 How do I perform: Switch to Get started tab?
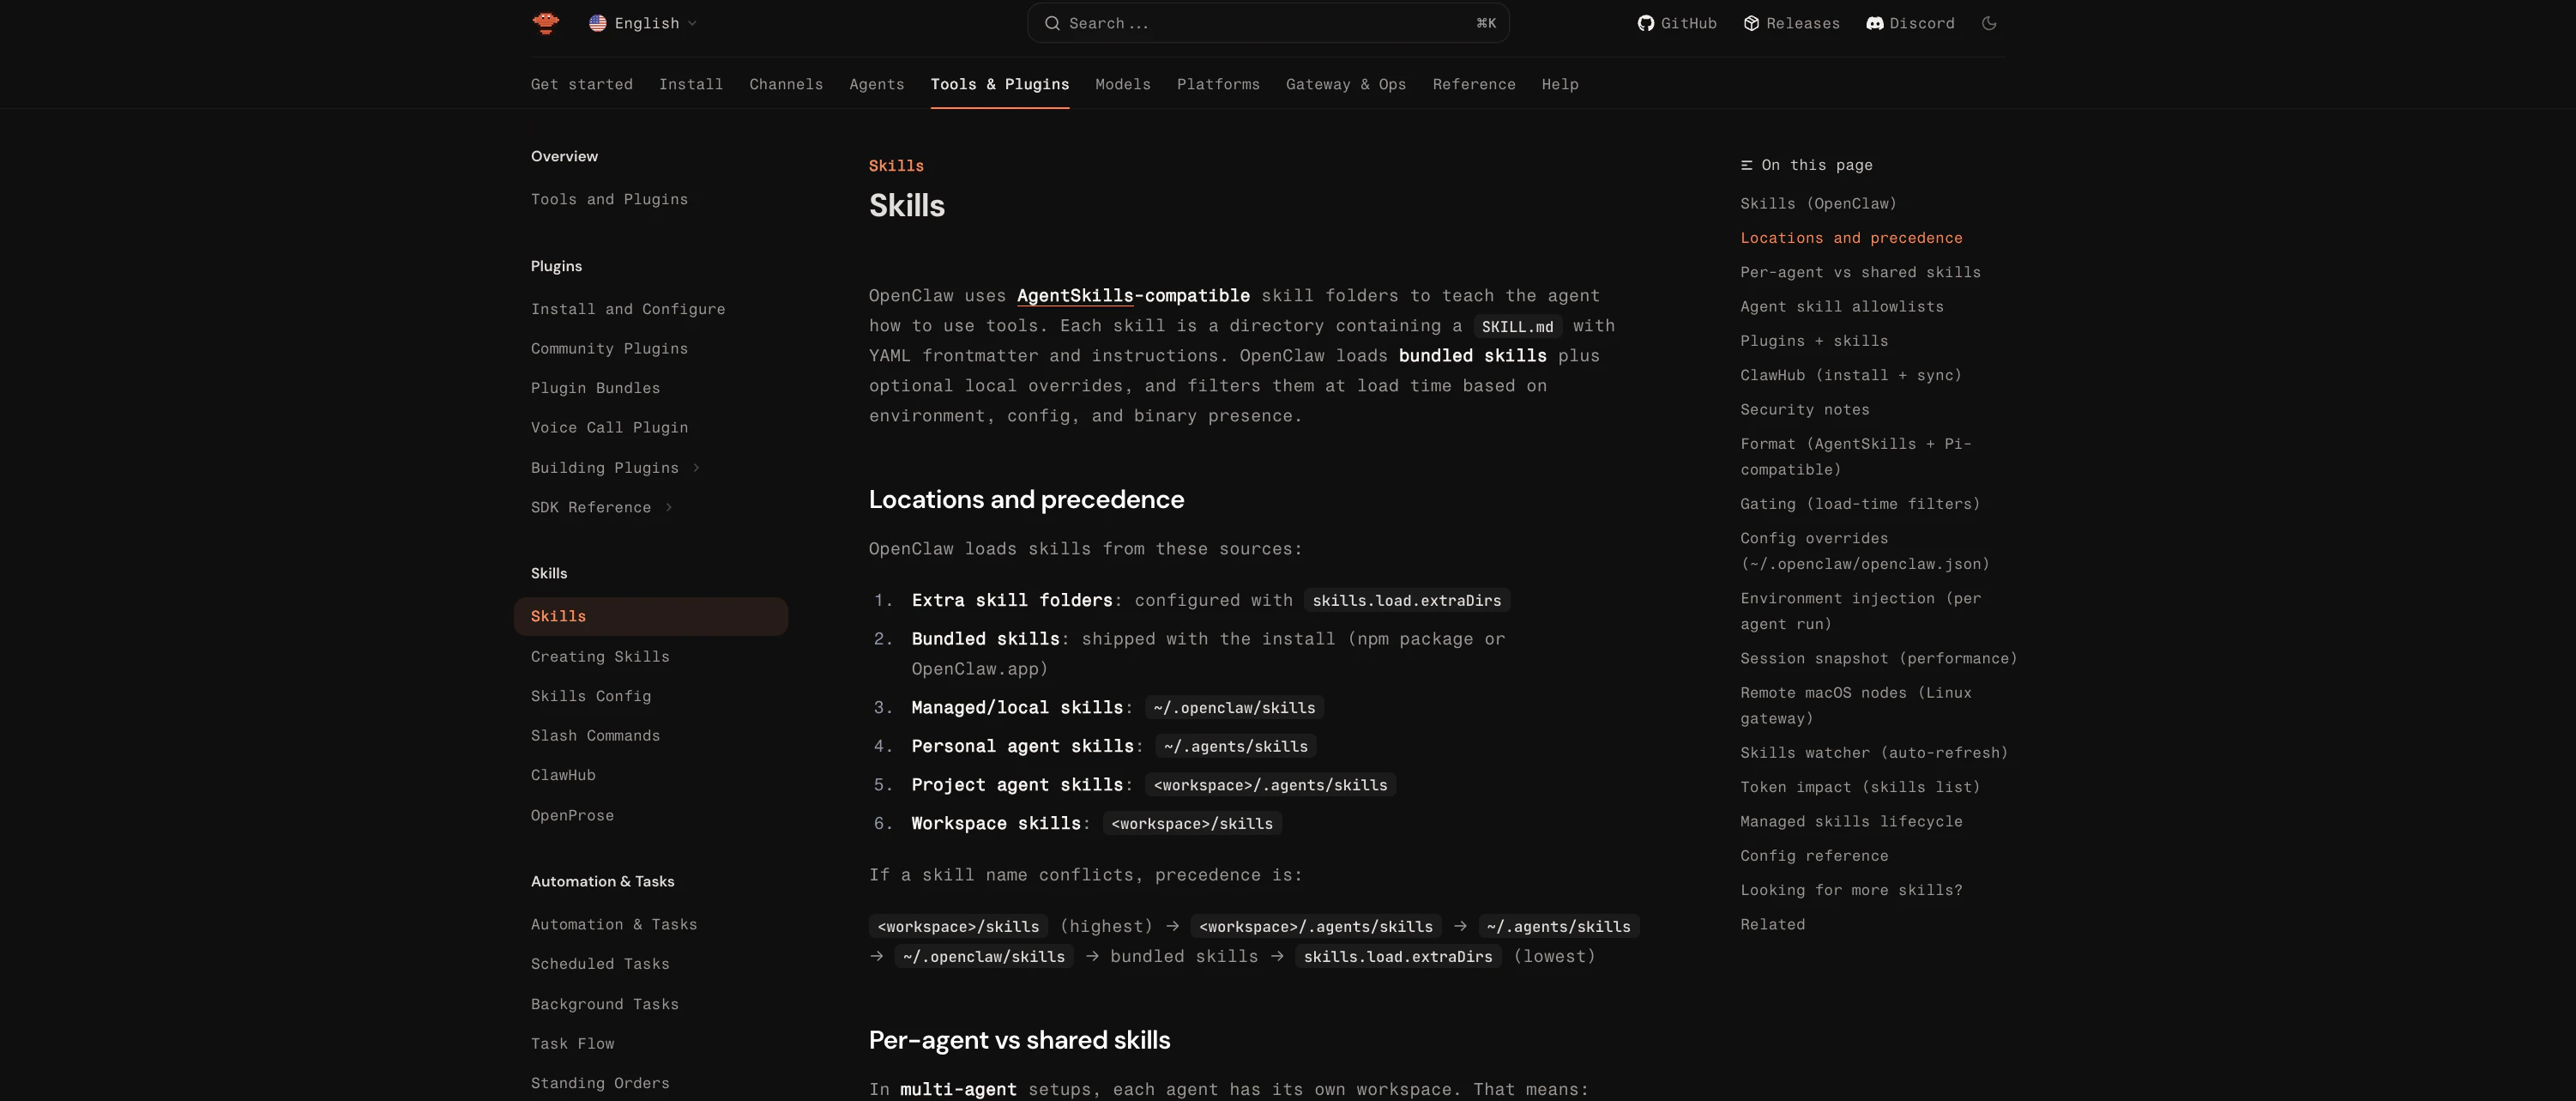click(582, 84)
